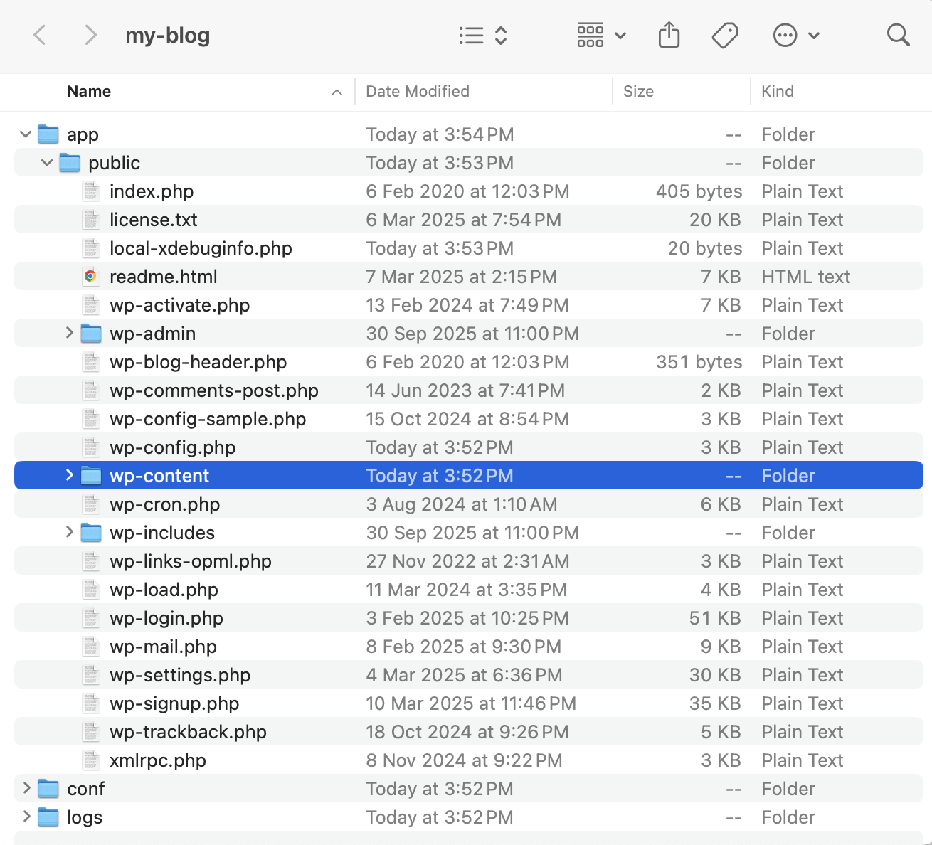This screenshot has width=932, height=845.
Task: Open the group-by options dropdown
Action: 601,35
